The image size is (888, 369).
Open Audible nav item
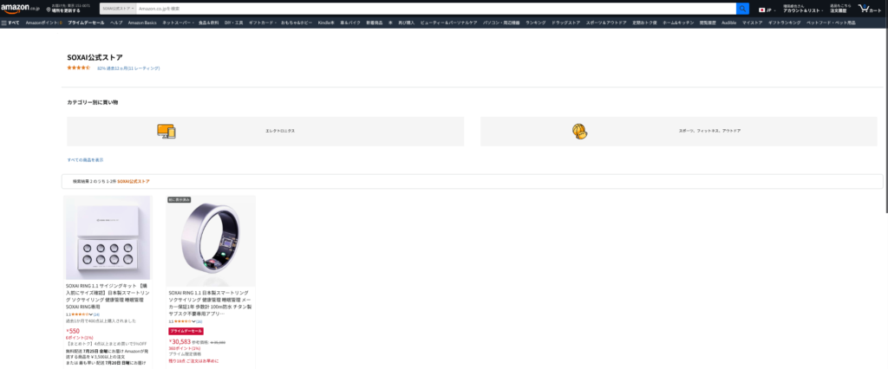click(728, 23)
